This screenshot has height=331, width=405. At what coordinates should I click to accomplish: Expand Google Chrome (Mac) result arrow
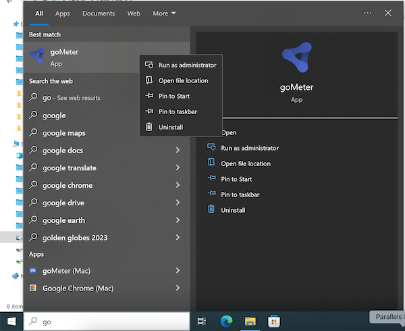178,288
